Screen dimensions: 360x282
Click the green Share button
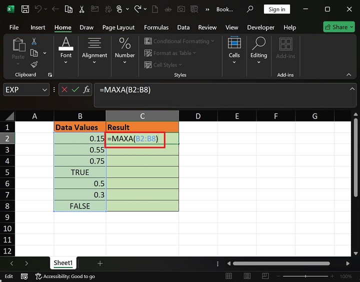(338, 27)
